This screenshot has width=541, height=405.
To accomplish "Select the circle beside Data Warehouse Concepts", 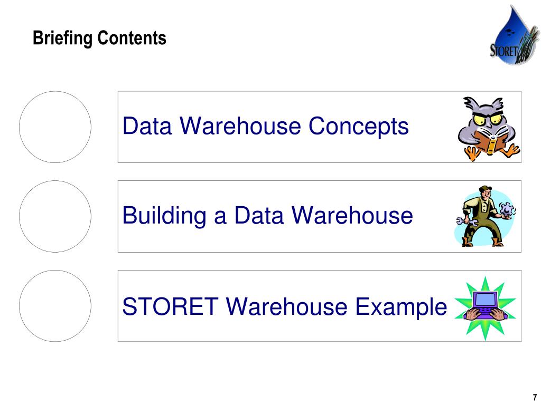I will (55, 127).
